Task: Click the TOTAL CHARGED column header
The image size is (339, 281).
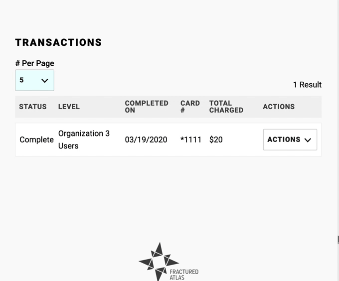Action: [x=226, y=107]
